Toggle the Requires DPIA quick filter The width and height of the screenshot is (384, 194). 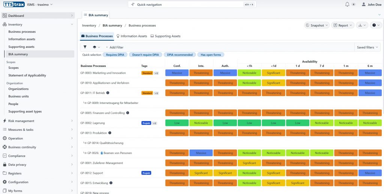115,55
